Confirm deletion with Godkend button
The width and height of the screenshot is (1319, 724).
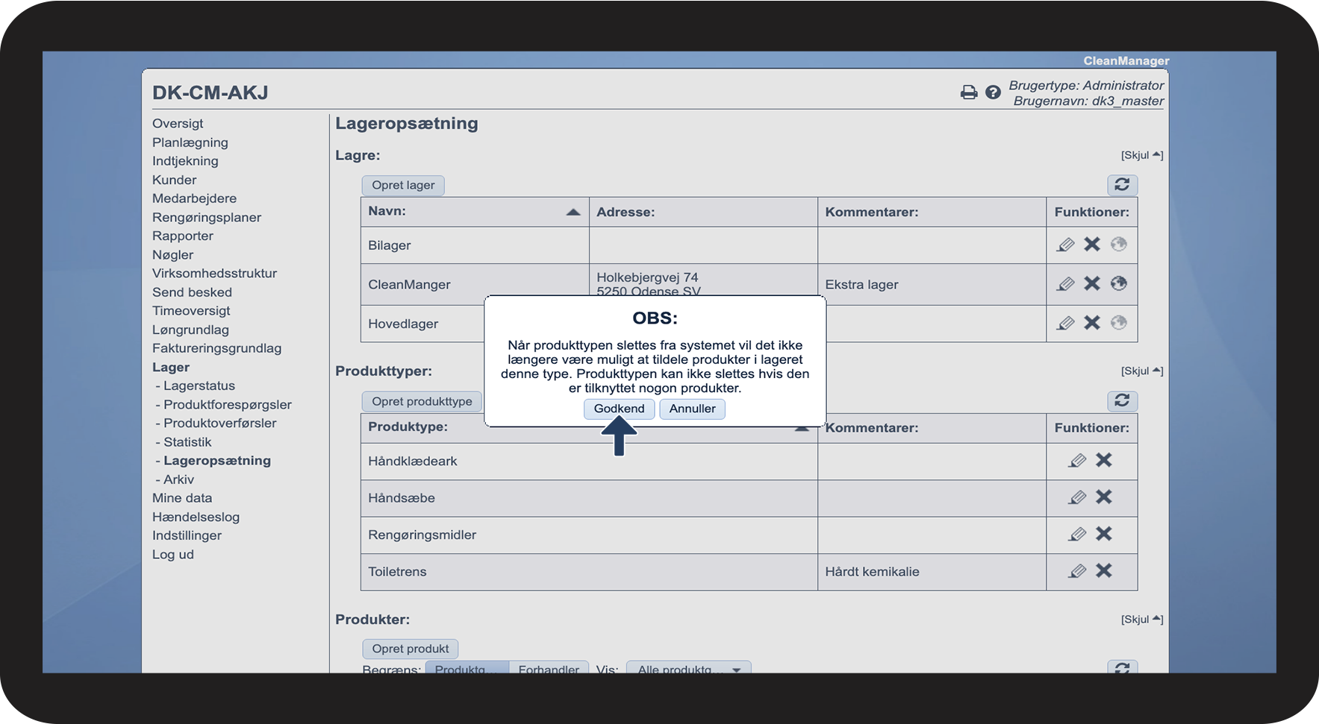click(619, 409)
